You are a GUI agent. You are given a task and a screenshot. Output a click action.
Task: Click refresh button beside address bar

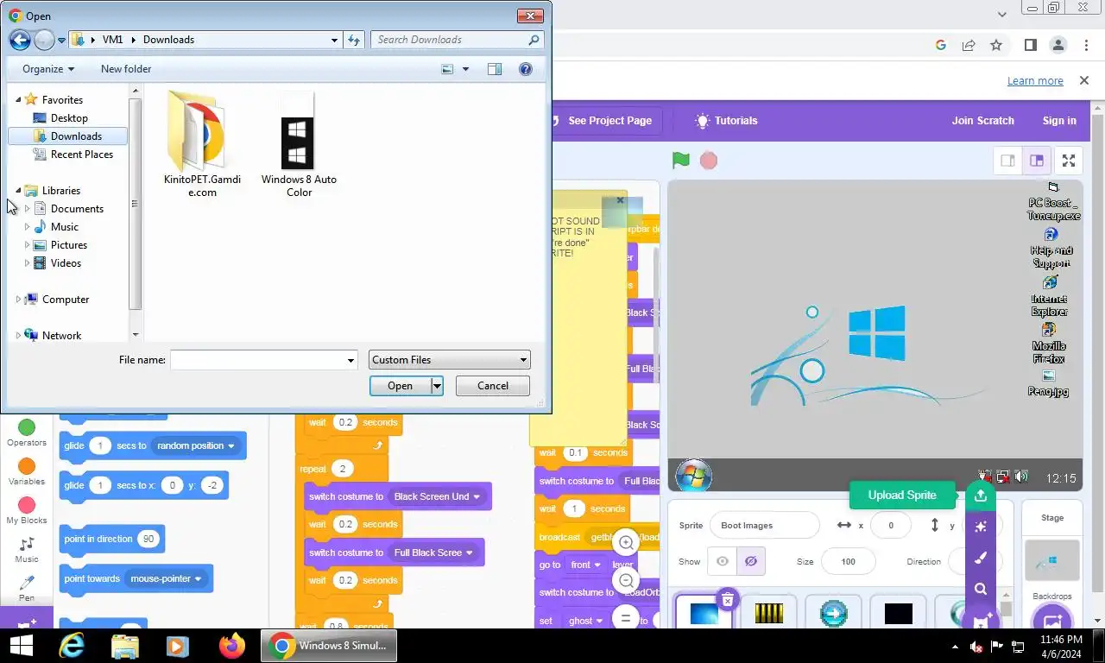pos(354,40)
